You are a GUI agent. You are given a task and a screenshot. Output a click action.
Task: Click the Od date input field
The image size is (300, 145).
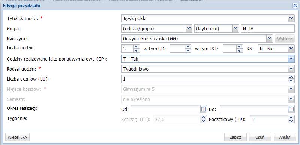point(165,109)
